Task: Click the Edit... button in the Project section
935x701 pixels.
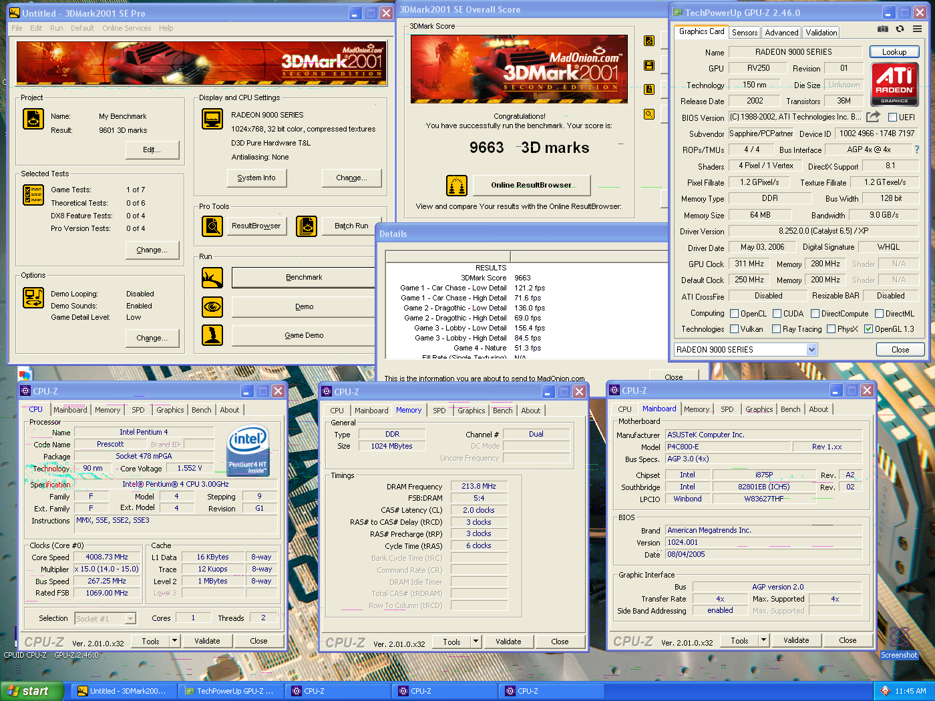Action: tap(152, 150)
